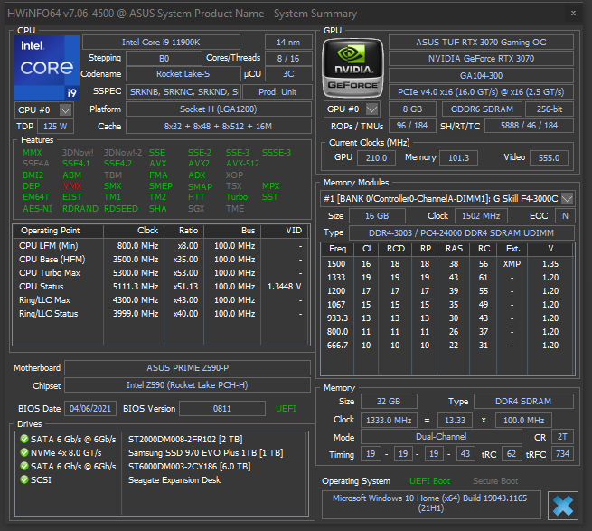Click the ASUS PRIME Z590-P motherboard field
Viewport: 592px width, 531px height.
[188, 368]
